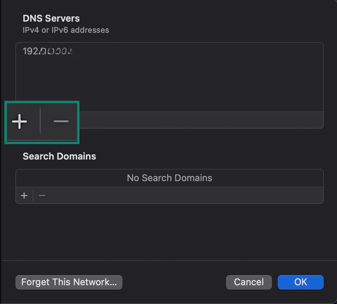The image size is (337, 304).
Task: Click divider between search domain plus and minus
Action: click(x=33, y=196)
